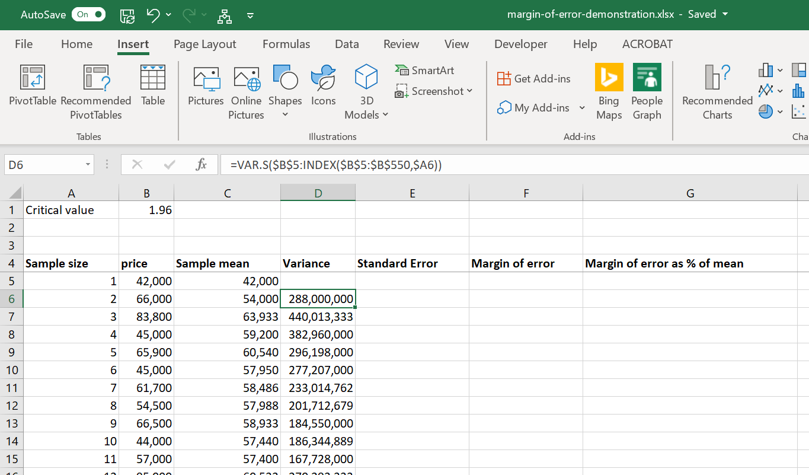Open the Page Layout tab
The image size is (809, 475).
coord(204,44)
